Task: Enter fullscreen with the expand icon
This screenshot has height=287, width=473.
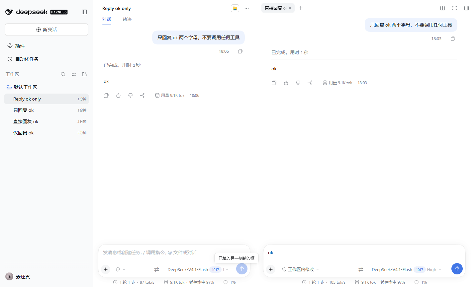Action: click(x=454, y=8)
